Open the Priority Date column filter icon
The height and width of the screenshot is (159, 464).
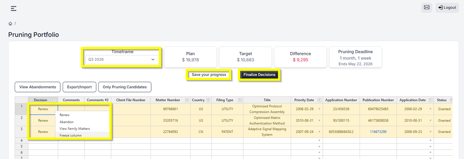click(x=319, y=100)
